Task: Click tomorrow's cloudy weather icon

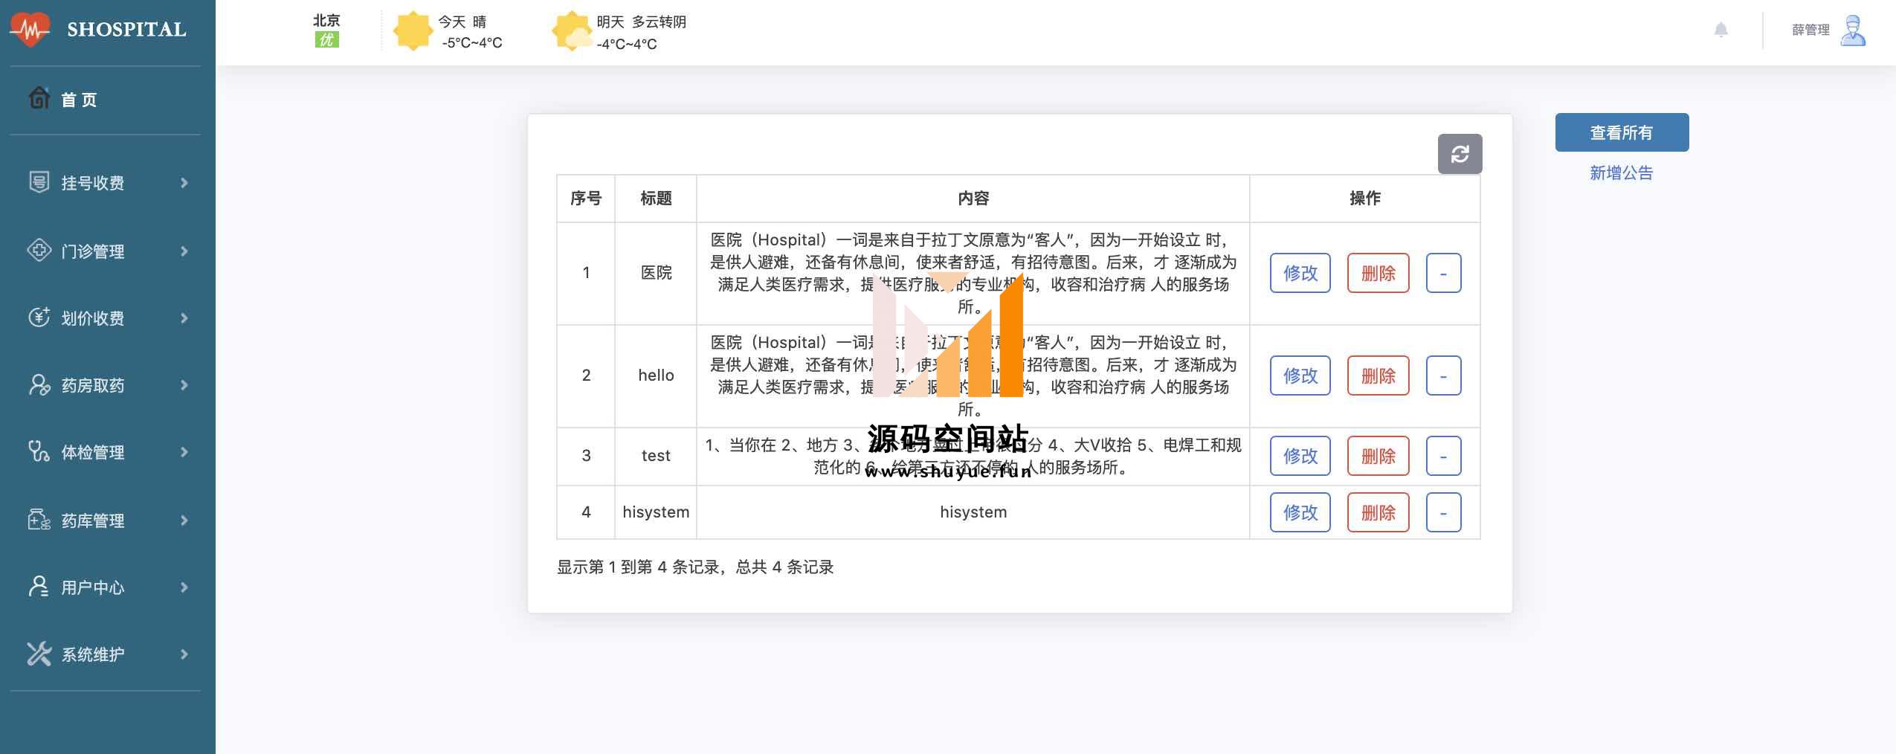Action: click(572, 31)
